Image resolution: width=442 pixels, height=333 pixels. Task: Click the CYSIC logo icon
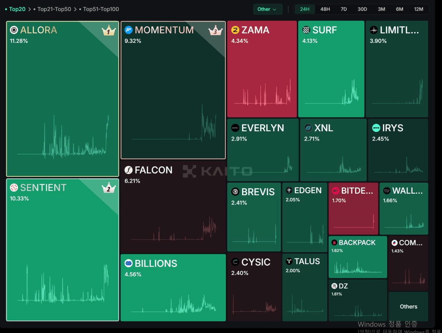point(235,262)
